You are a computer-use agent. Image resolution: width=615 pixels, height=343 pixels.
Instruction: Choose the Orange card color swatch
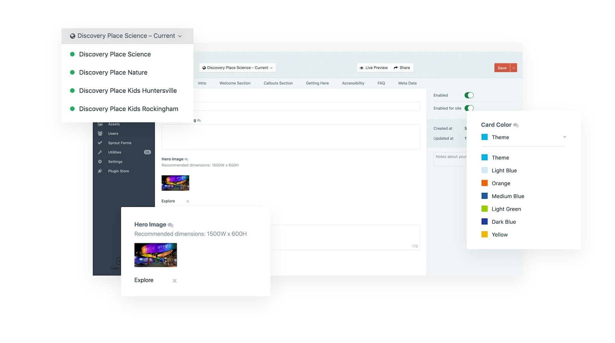pos(484,183)
